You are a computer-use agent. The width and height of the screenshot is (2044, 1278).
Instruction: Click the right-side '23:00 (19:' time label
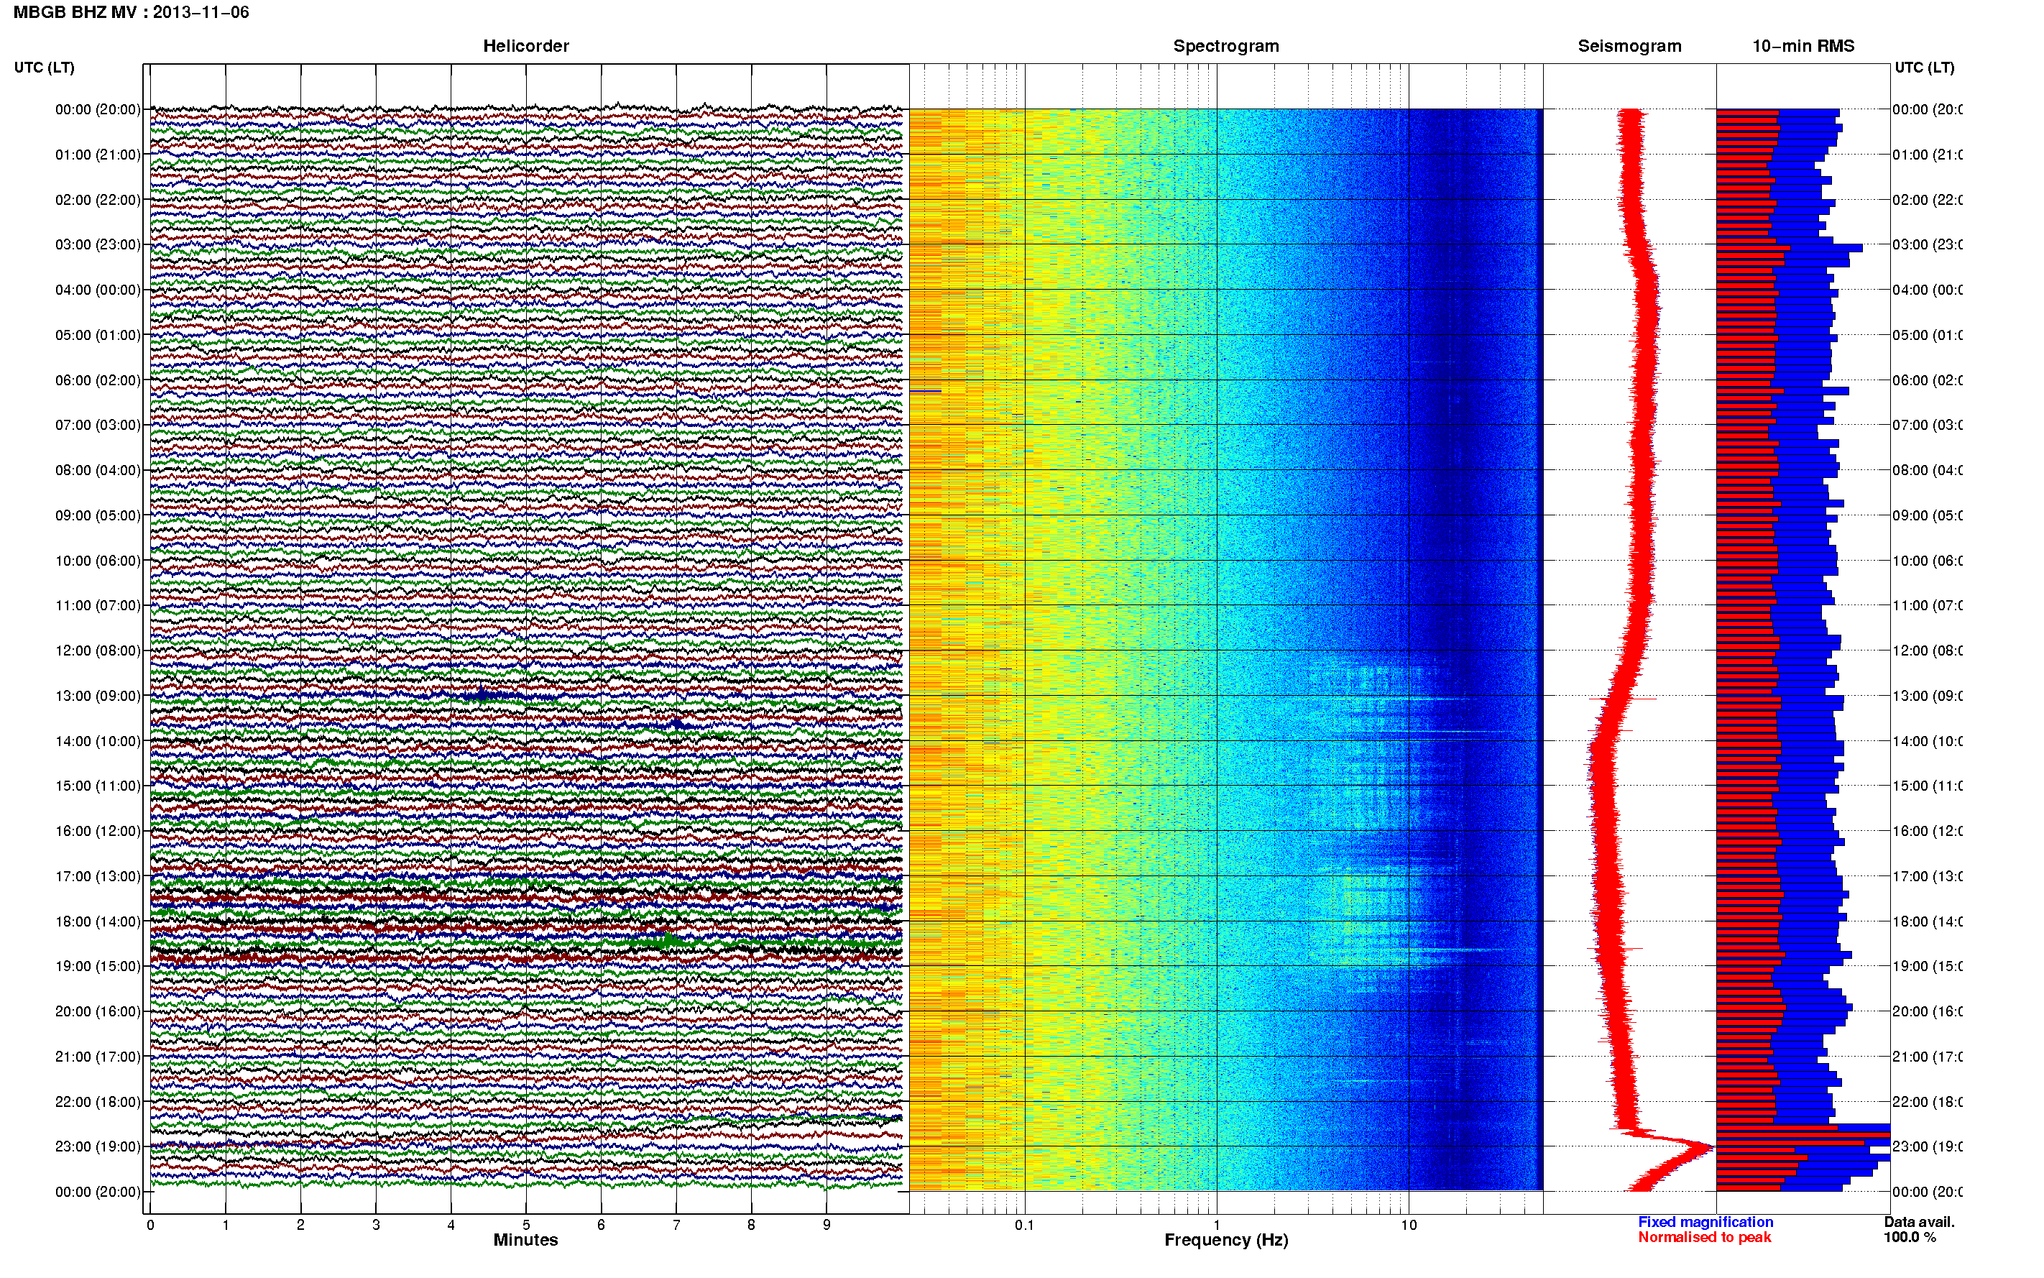coord(1927,1146)
